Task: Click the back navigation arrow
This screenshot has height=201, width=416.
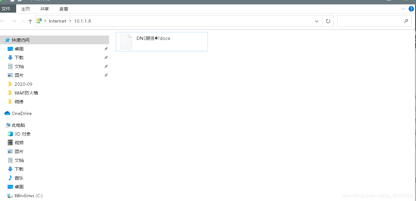Action: coord(3,21)
